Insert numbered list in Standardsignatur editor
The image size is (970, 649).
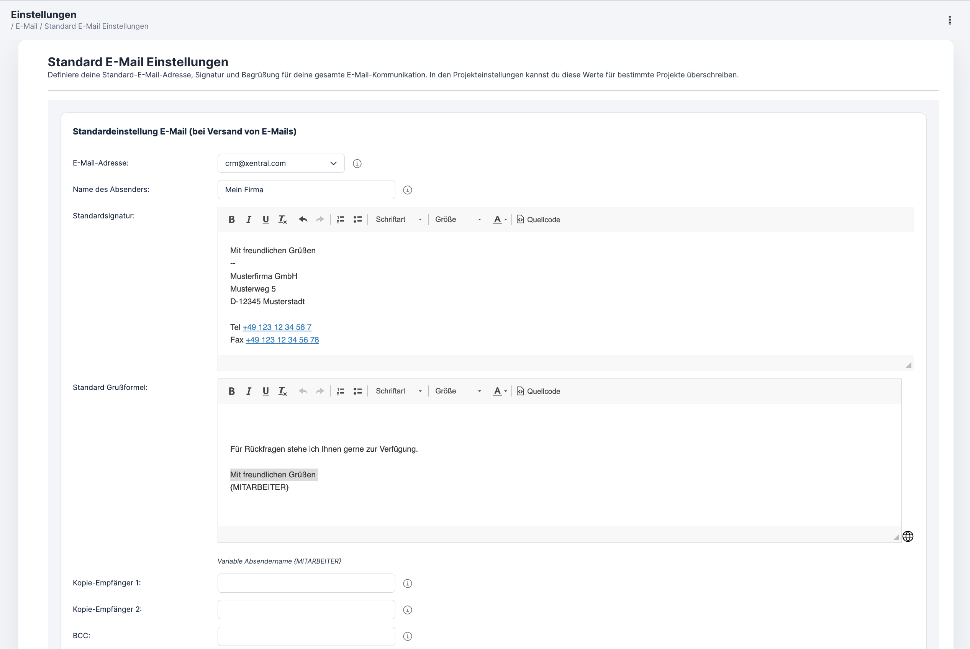(x=340, y=220)
